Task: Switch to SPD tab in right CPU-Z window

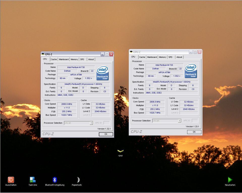Action: [x=170, y=57]
